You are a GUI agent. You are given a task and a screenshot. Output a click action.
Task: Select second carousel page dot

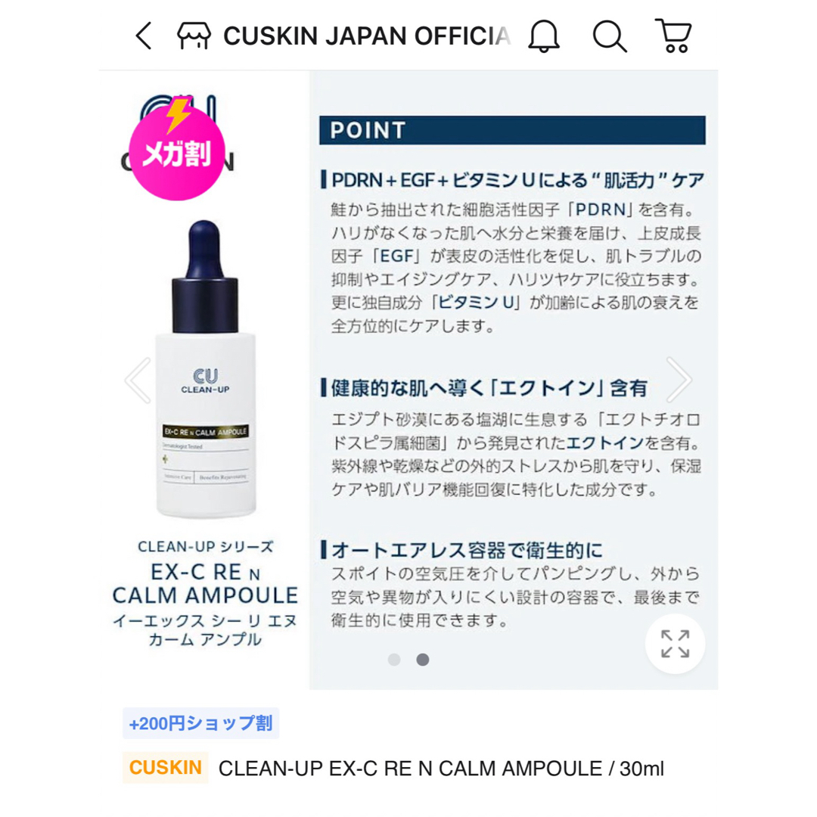(x=423, y=660)
